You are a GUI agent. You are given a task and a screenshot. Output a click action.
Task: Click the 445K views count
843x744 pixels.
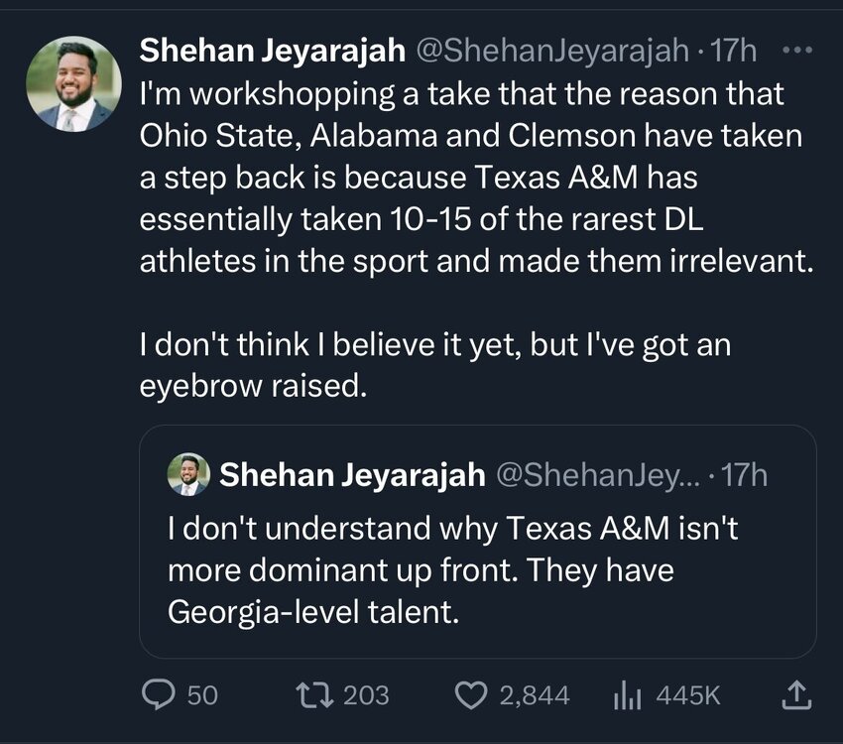tap(687, 695)
